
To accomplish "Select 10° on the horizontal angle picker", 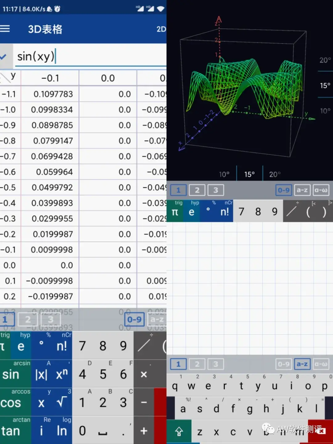I will tap(224, 174).
